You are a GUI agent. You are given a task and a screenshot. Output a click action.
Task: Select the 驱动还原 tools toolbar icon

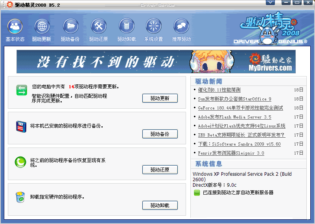98,27
